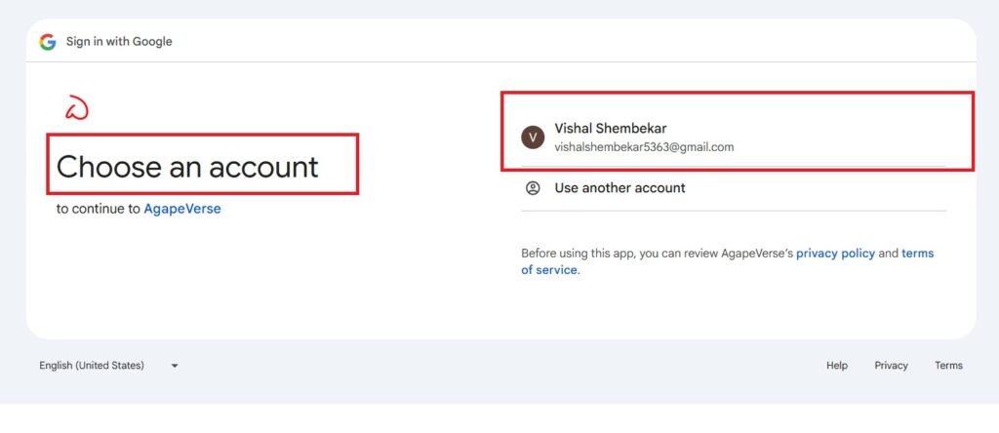
Task: Click the "Before using this app" notice text
Action: 578,254
